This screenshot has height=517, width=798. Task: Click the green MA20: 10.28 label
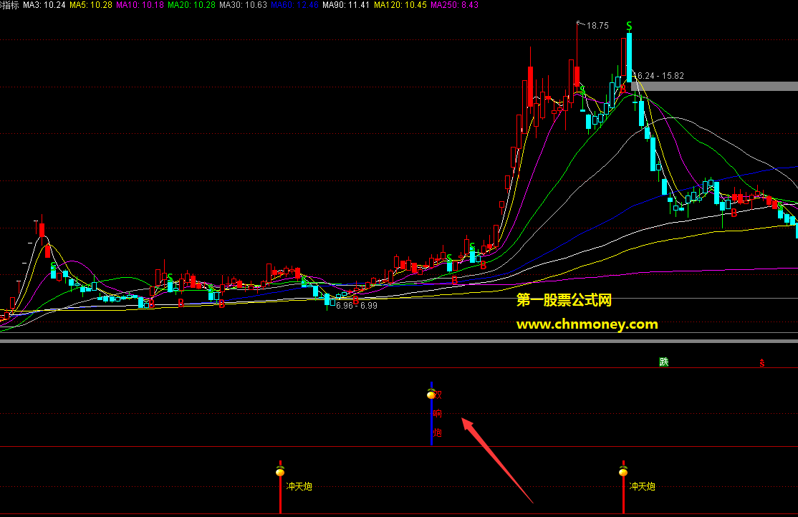pos(191,5)
